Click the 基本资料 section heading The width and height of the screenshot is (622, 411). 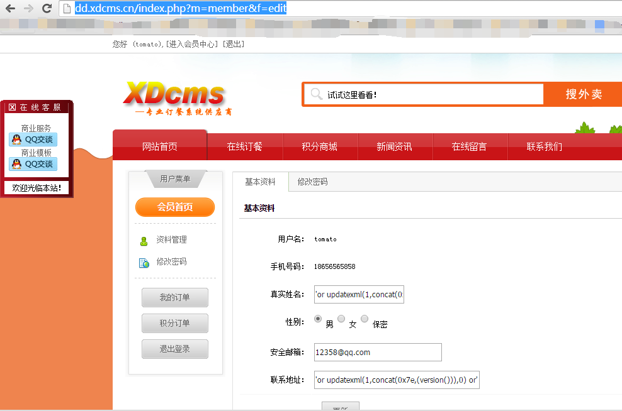[259, 208]
